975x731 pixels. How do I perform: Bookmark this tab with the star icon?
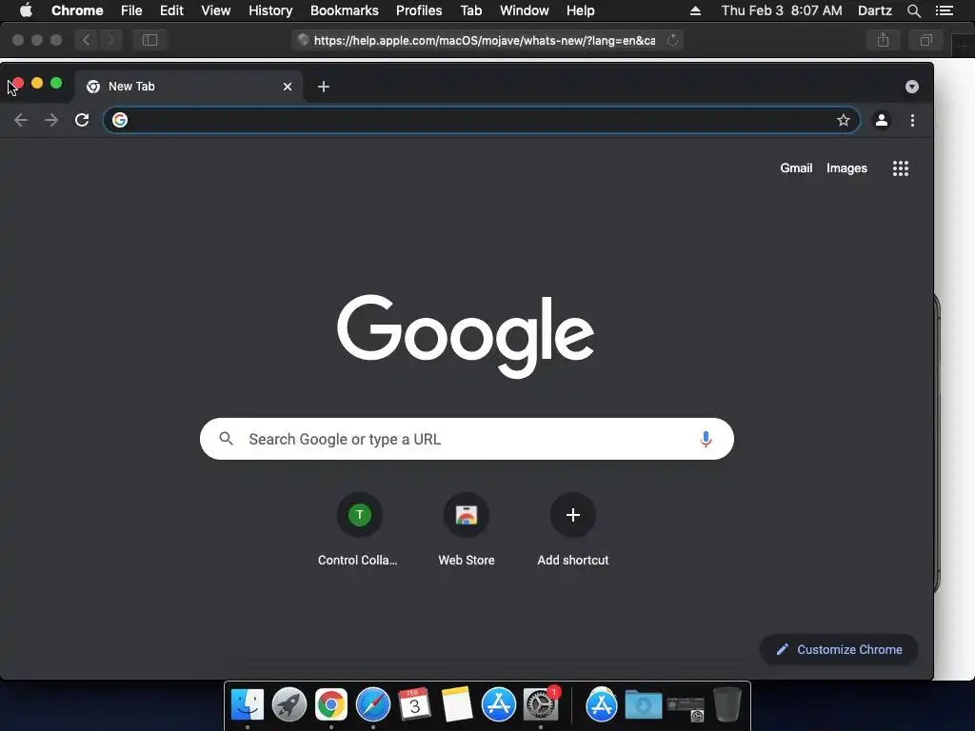(844, 120)
